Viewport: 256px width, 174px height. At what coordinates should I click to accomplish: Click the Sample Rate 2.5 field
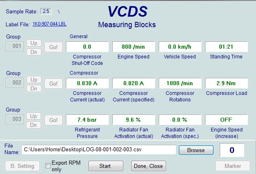[46, 11]
